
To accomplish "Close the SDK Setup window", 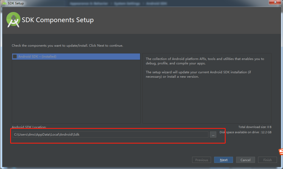I will click(275, 2).
